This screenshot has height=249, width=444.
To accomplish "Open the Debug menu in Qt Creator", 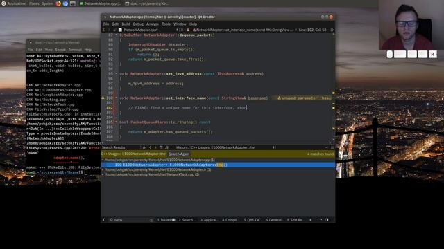I will coord(138,24).
